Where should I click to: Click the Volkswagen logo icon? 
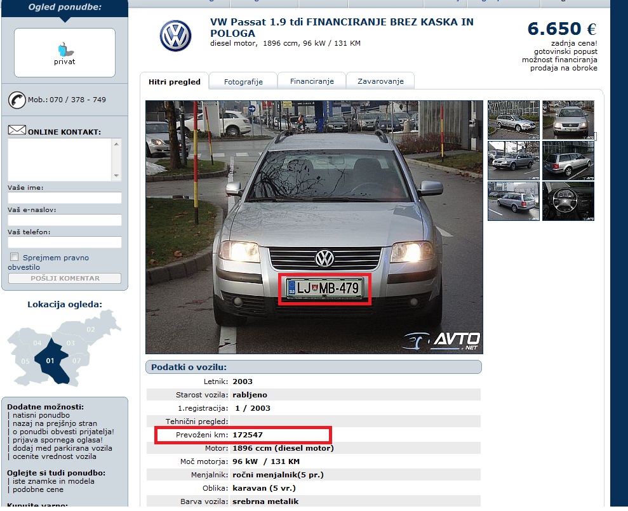click(175, 36)
